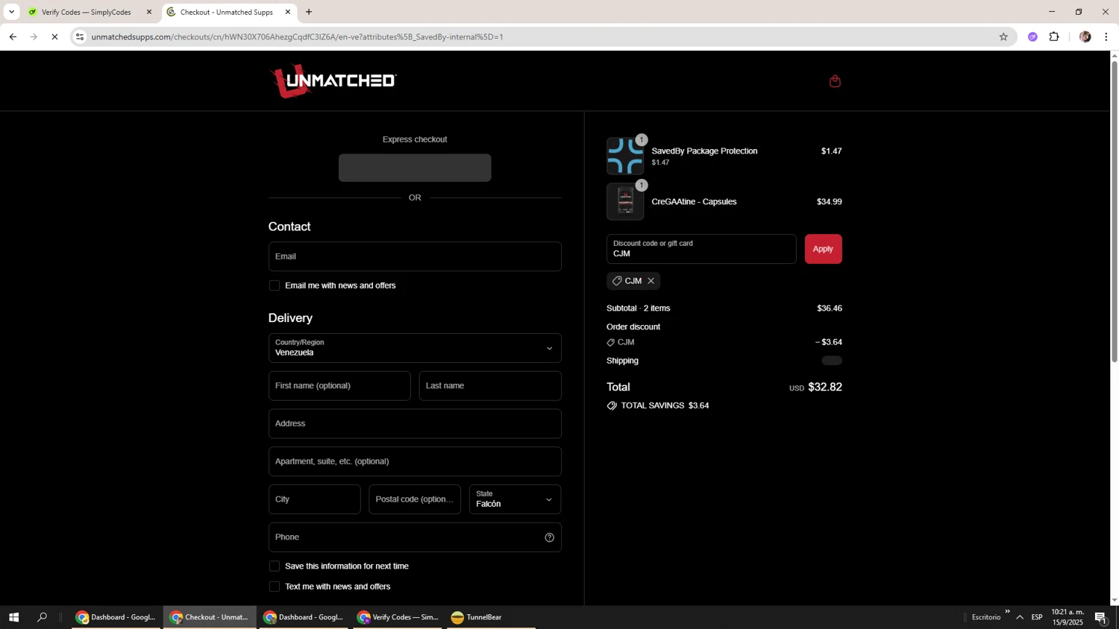Open the Country/Region dropdown
1119x629 pixels.
pos(415,348)
